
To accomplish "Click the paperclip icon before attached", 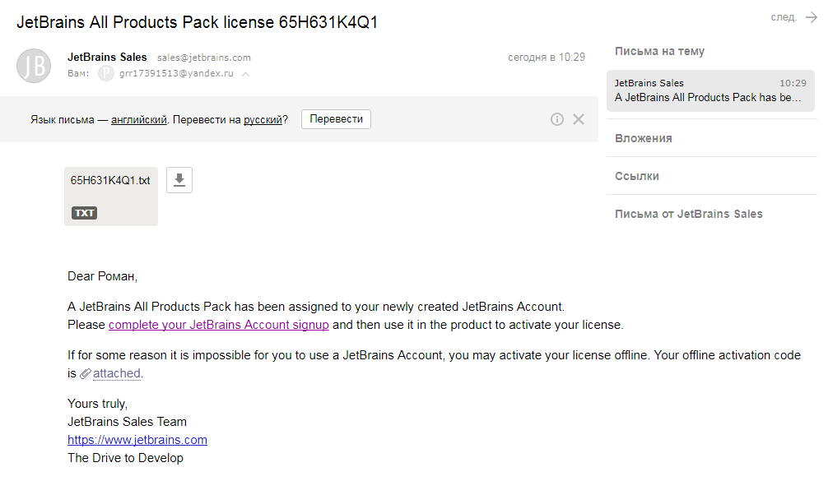I will [x=86, y=374].
